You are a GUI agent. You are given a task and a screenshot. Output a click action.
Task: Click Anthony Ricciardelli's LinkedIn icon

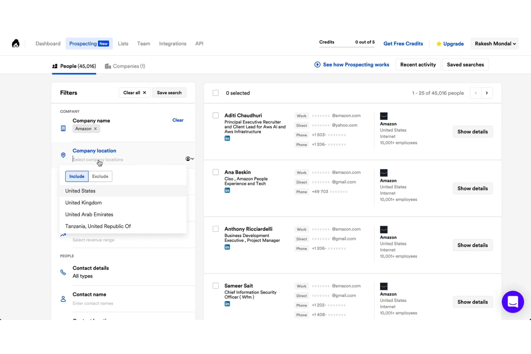point(227,247)
